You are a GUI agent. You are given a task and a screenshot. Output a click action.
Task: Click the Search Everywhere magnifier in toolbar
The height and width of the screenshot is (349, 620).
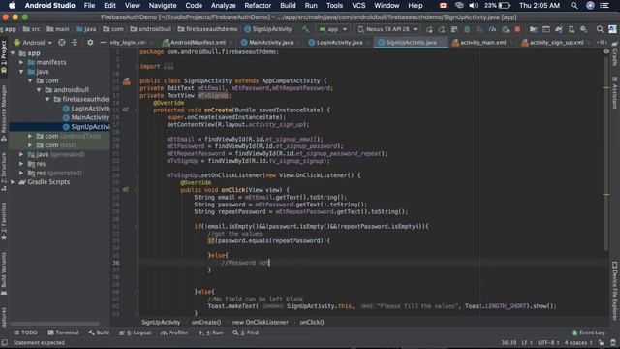[600, 29]
